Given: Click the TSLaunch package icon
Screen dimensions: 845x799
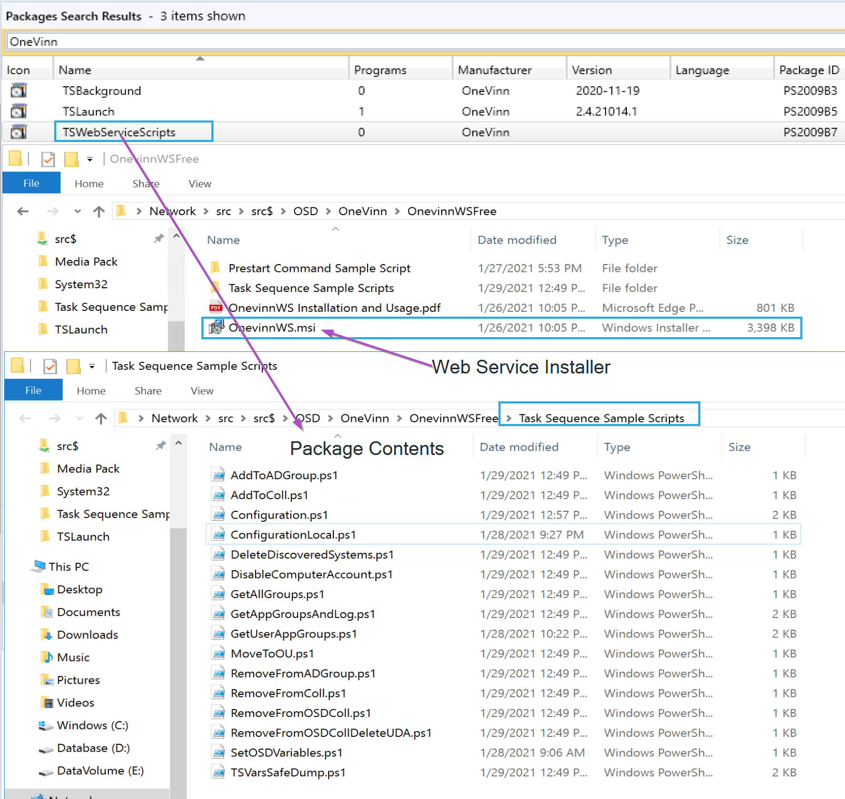Looking at the screenshot, I should 18,112.
